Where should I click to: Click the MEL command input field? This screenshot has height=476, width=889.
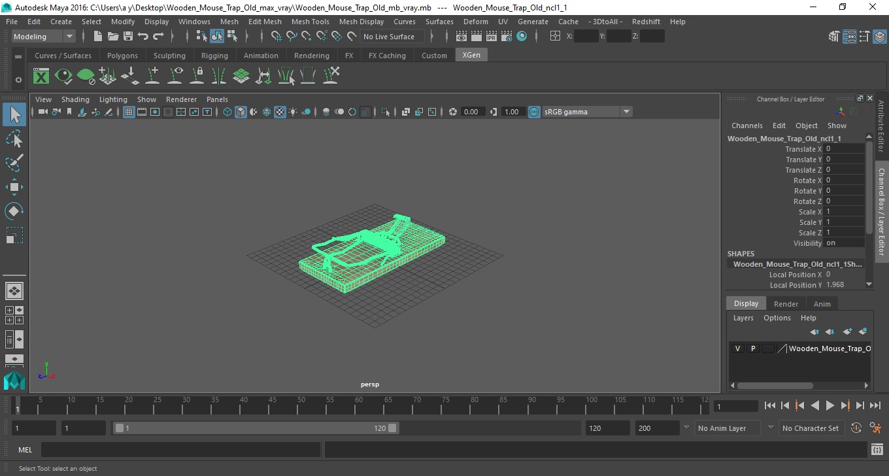point(180,450)
